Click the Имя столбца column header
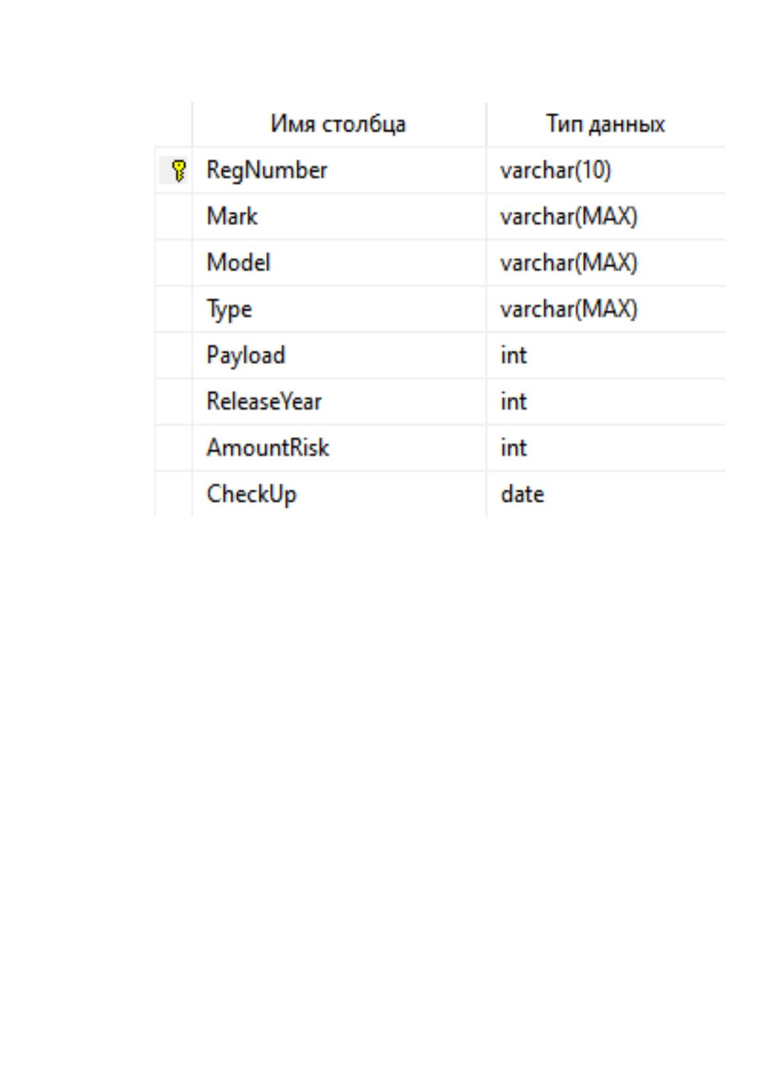The image size is (762, 1078). point(339,124)
